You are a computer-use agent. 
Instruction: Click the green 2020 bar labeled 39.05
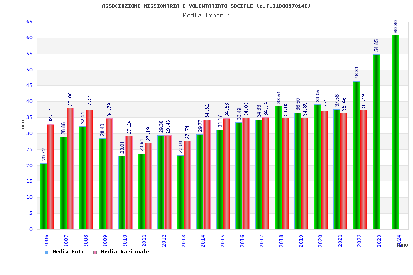(318, 167)
